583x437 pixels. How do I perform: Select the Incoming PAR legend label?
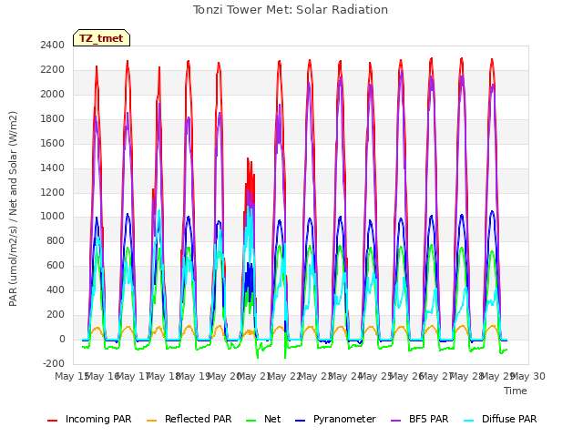[98, 419]
